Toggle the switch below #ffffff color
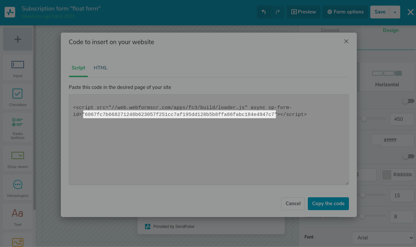The width and height of the screenshot is (416, 247). point(408,156)
